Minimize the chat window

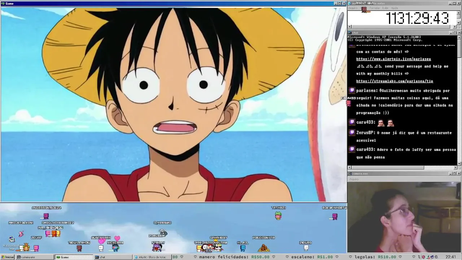click(x=450, y=33)
